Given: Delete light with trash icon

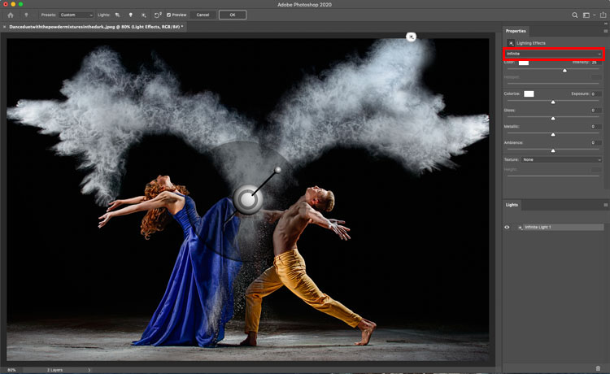Looking at the screenshot, I should click(x=599, y=368).
